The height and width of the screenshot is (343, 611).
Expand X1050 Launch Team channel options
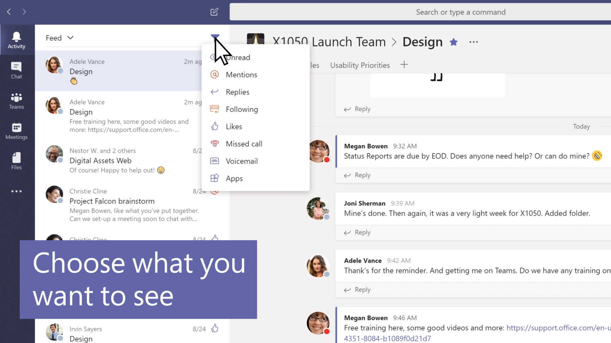point(473,41)
